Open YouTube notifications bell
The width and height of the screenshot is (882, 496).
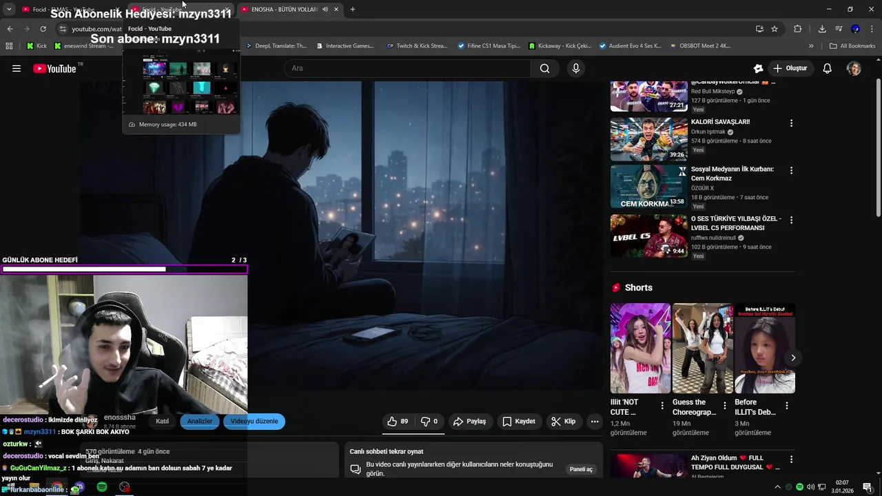tap(828, 68)
